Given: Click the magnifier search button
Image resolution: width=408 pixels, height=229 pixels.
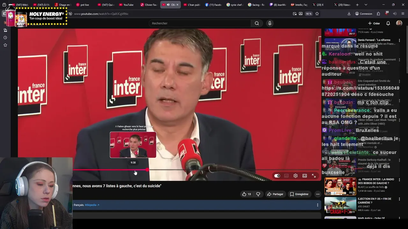Looking at the screenshot, I should coord(257,23).
